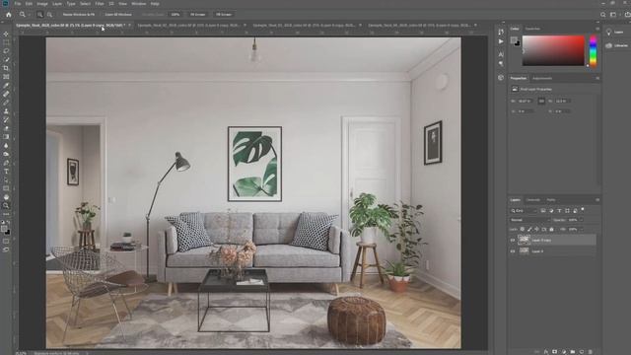Image resolution: width=631 pixels, height=355 pixels.
Task: Switch to the Adjustments tab
Action: point(542,79)
